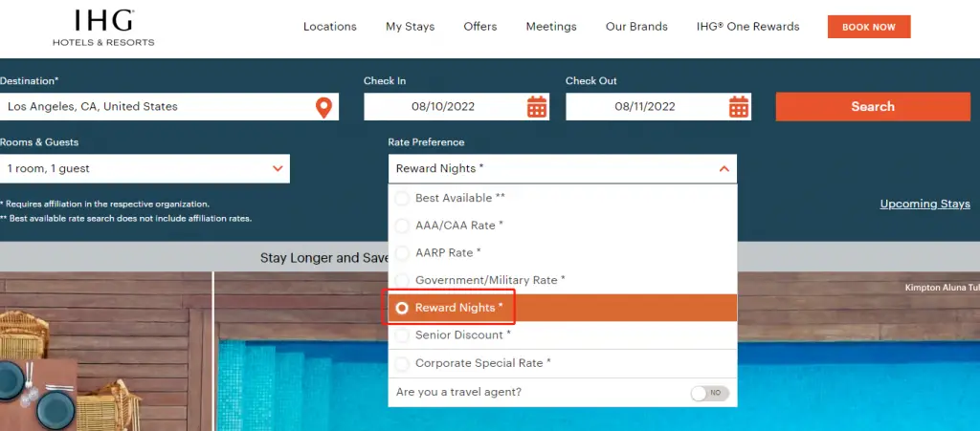Click the IHG Hotels & Resorts logo
This screenshot has width=980, height=431.
pyautogui.click(x=103, y=28)
